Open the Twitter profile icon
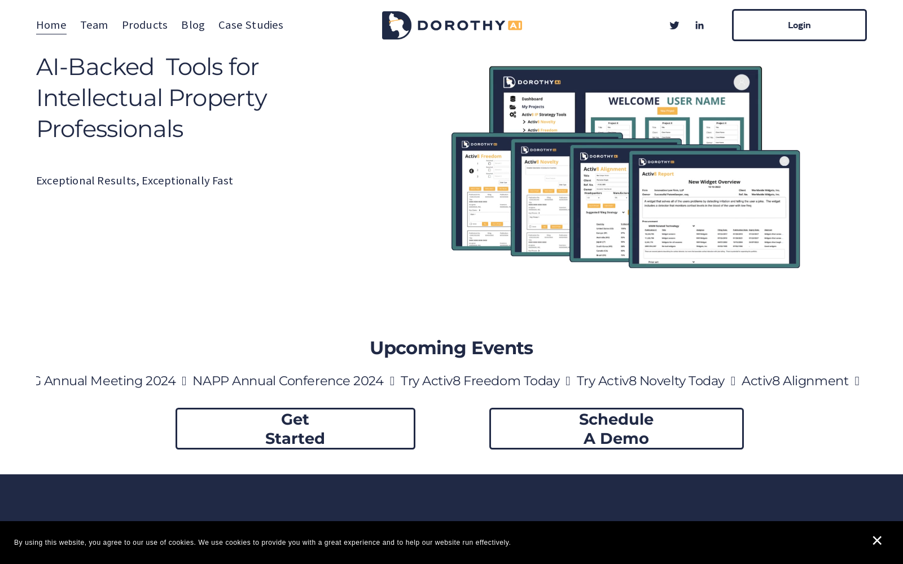Image resolution: width=903 pixels, height=564 pixels. click(674, 25)
